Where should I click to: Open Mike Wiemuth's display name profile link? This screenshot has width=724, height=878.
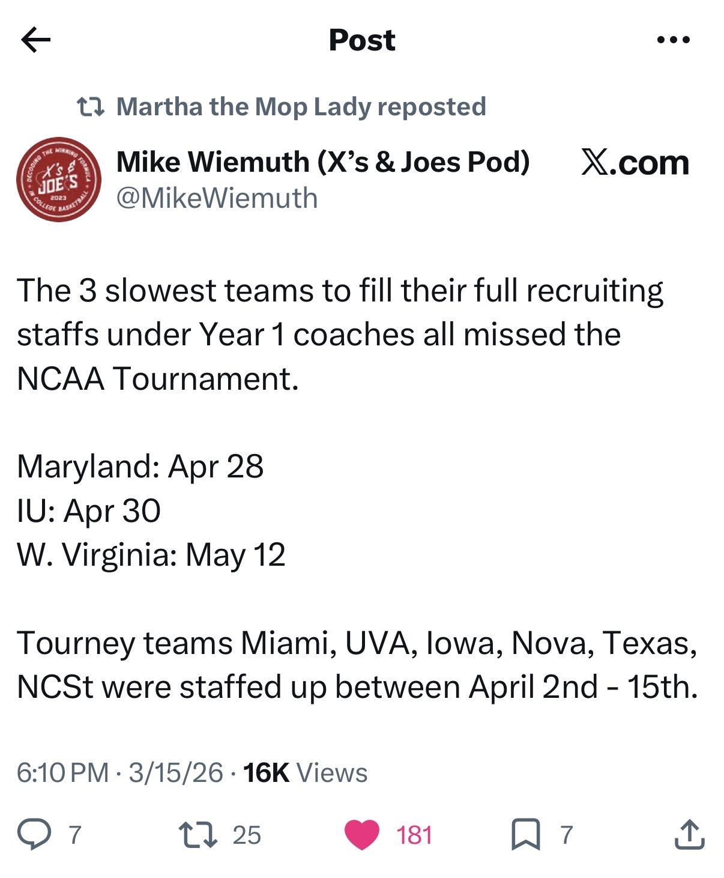click(x=322, y=162)
